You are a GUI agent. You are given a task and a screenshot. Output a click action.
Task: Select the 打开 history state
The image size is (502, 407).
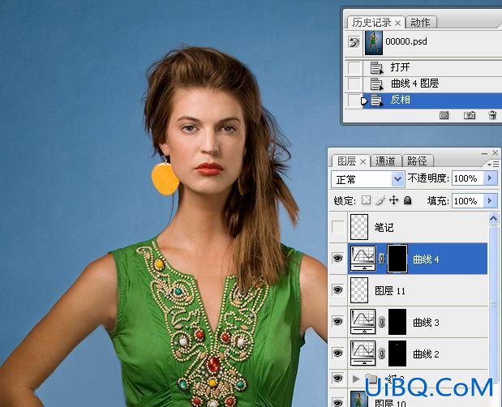point(432,67)
